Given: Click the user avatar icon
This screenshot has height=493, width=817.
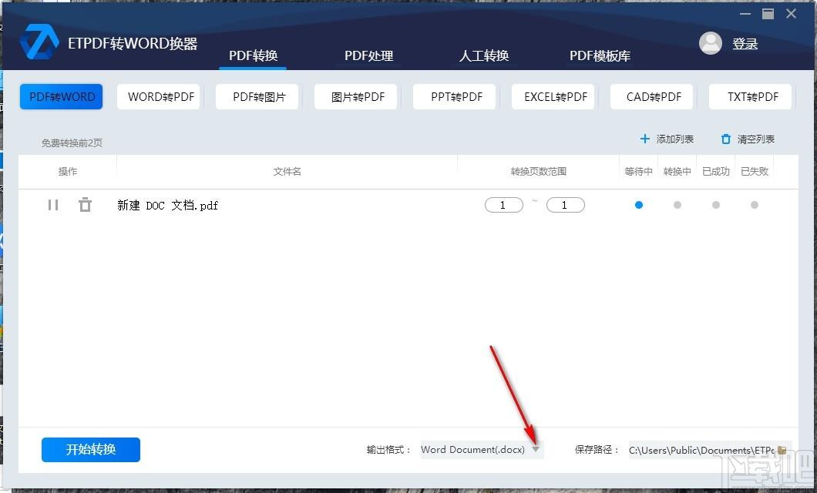Looking at the screenshot, I should pyautogui.click(x=710, y=43).
